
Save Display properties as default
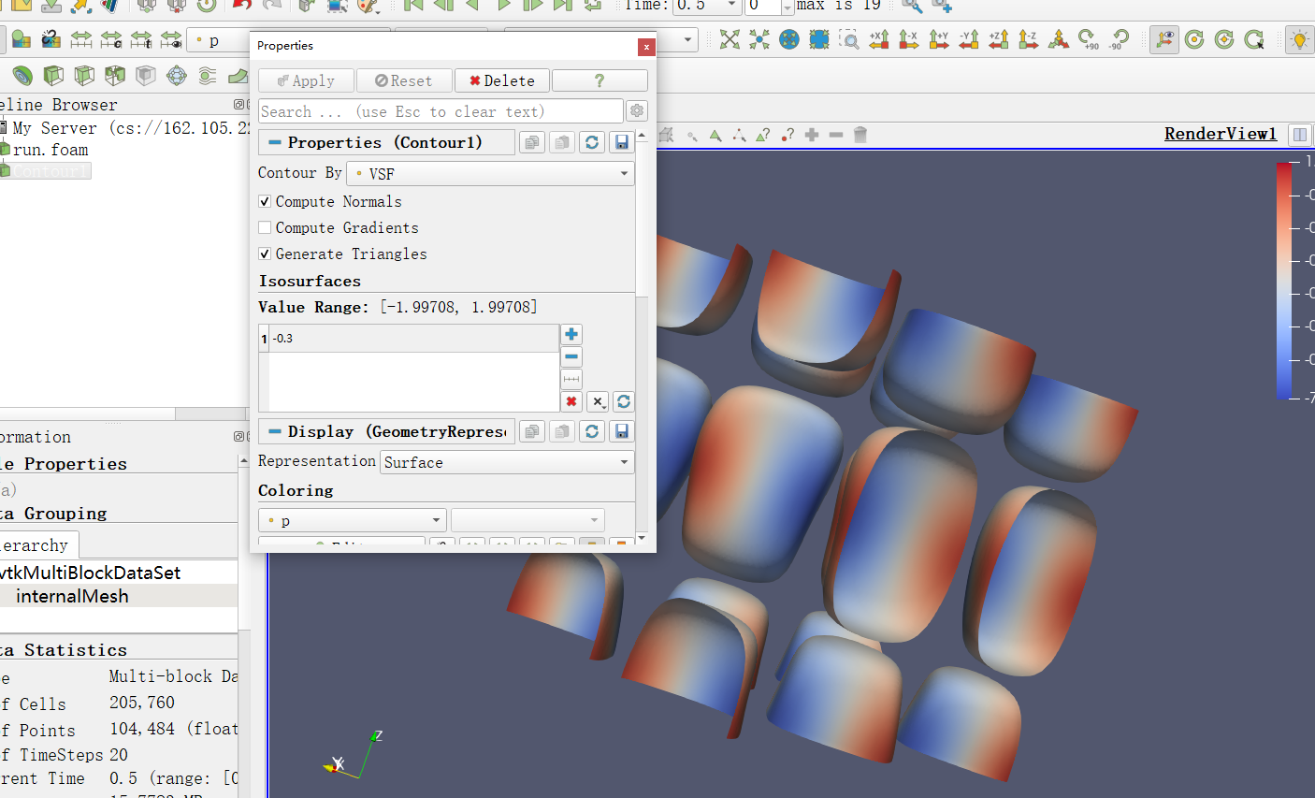pos(621,431)
